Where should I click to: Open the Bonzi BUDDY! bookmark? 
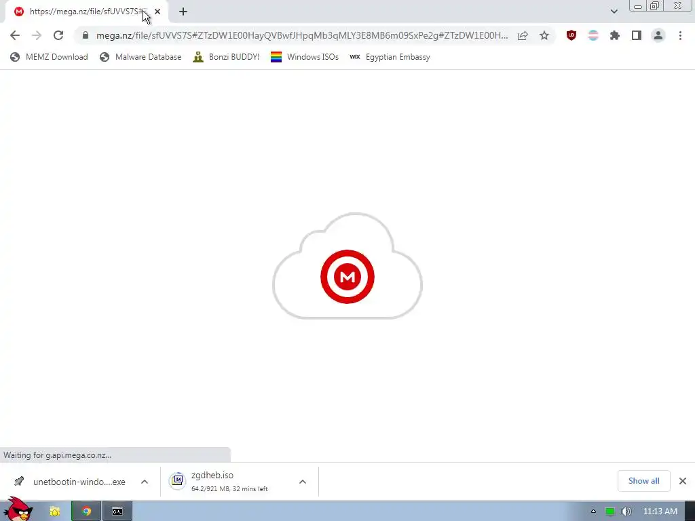point(226,57)
